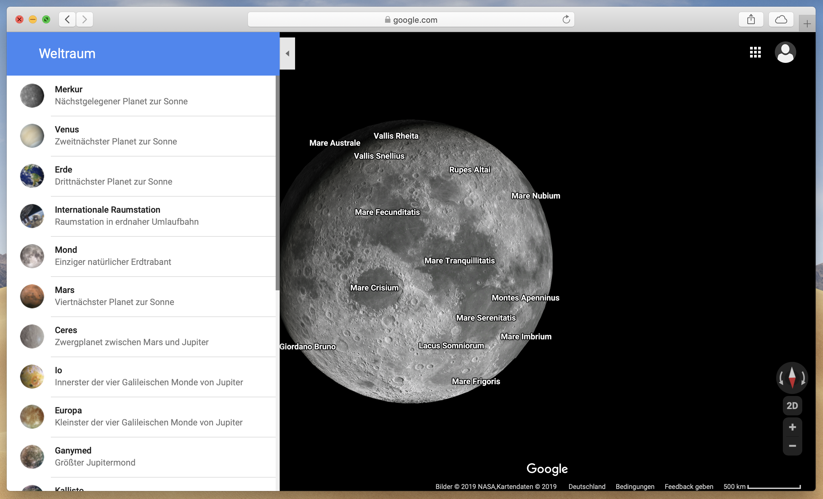This screenshot has width=823, height=499.
Task: Click the Weltraum panel header
Action: click(143, 54)
